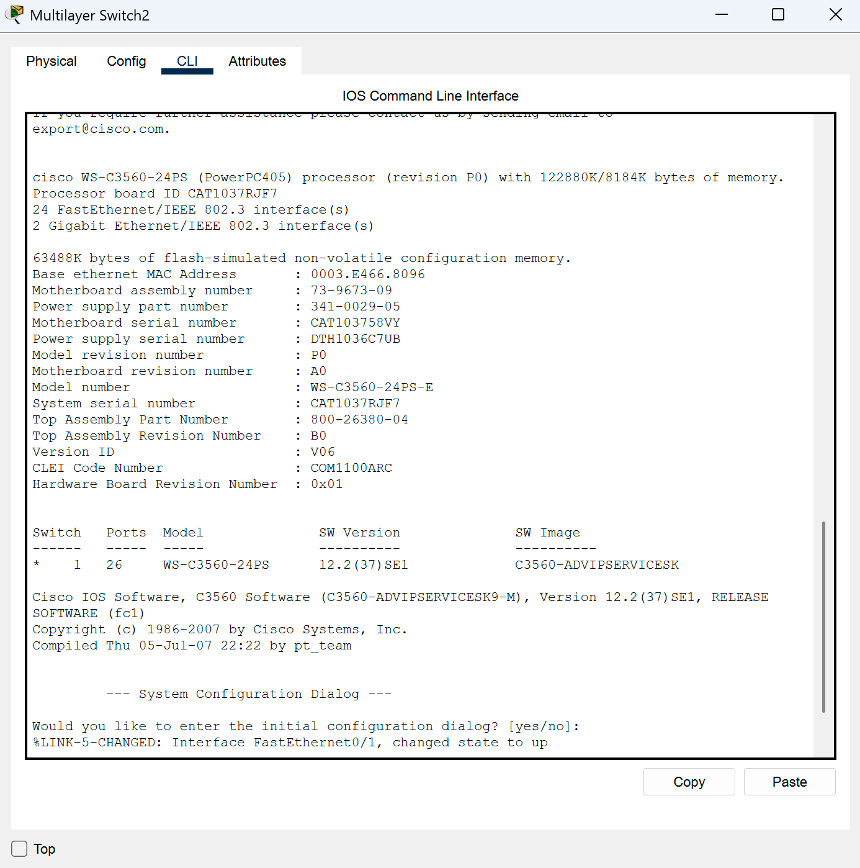Click the System Configuration Dialog heading
The width and height of the screenshot is (860, 868).
[x=249, y=694]
